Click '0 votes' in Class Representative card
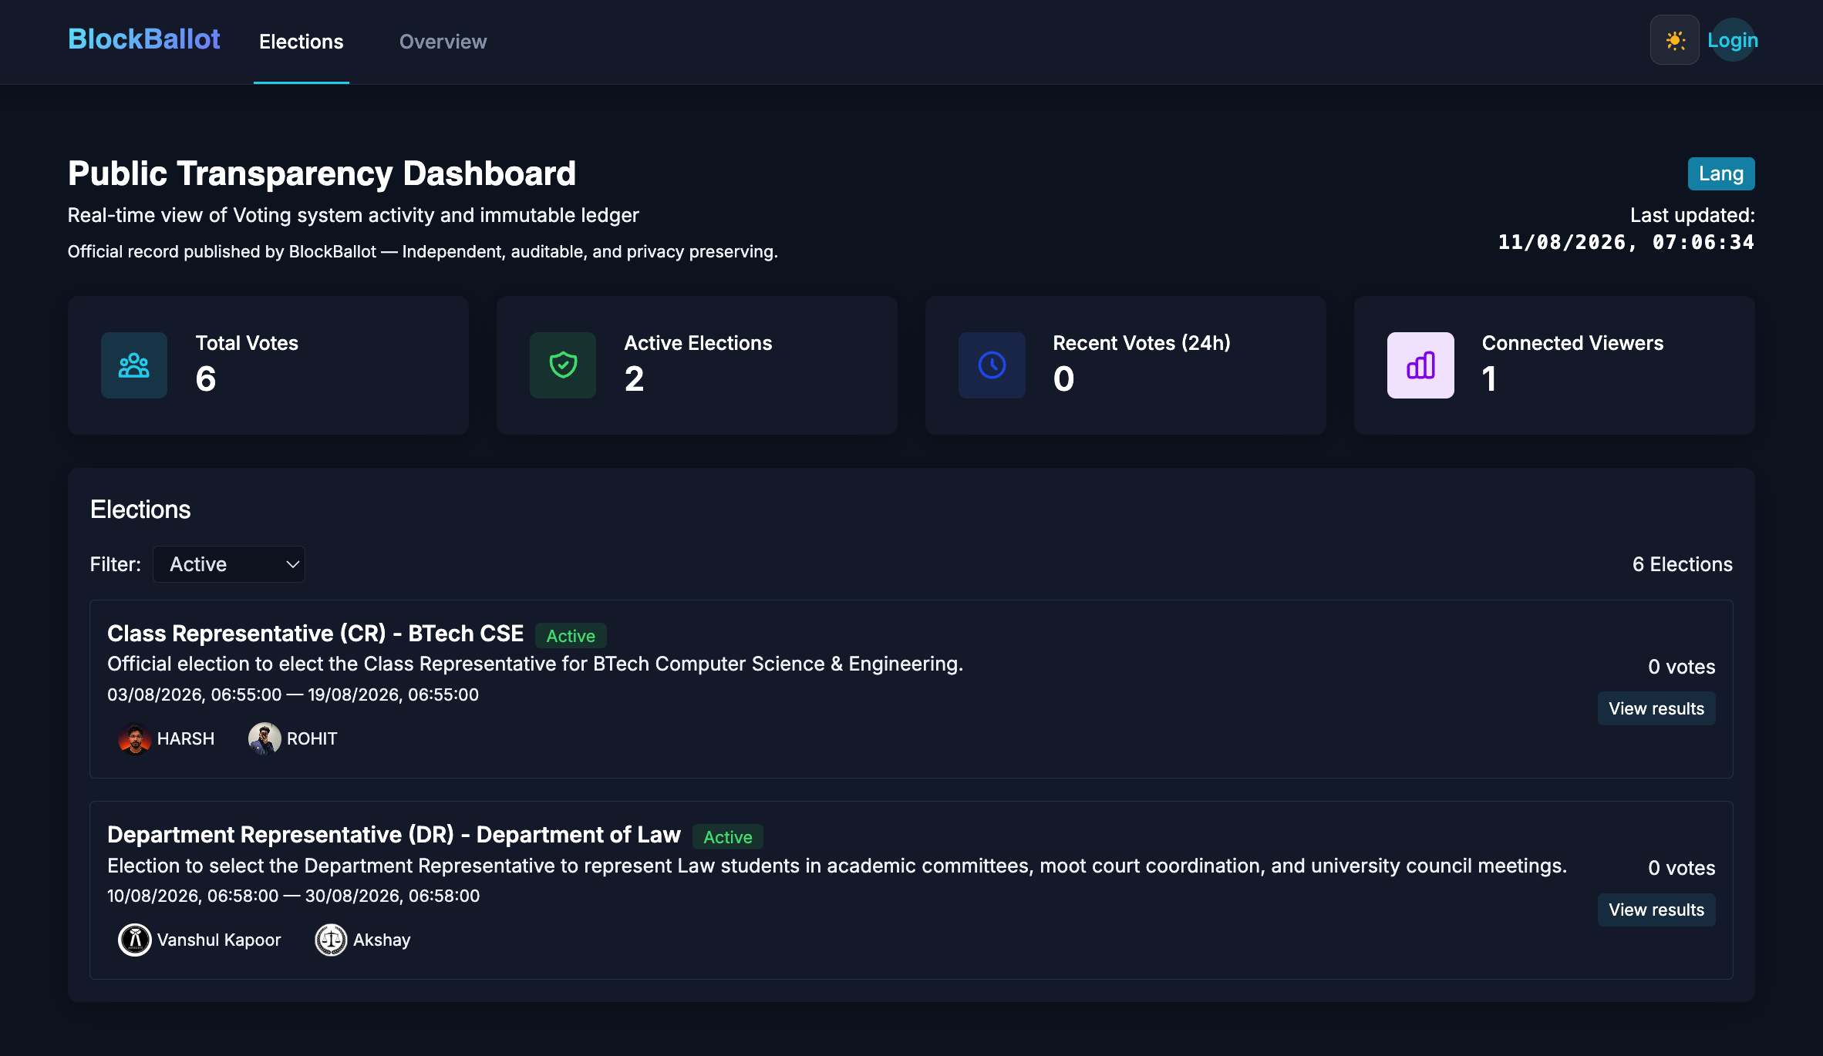 [x=1682, y=667]
